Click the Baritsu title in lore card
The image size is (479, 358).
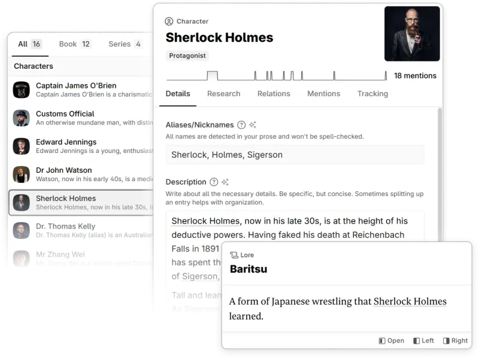248,269
